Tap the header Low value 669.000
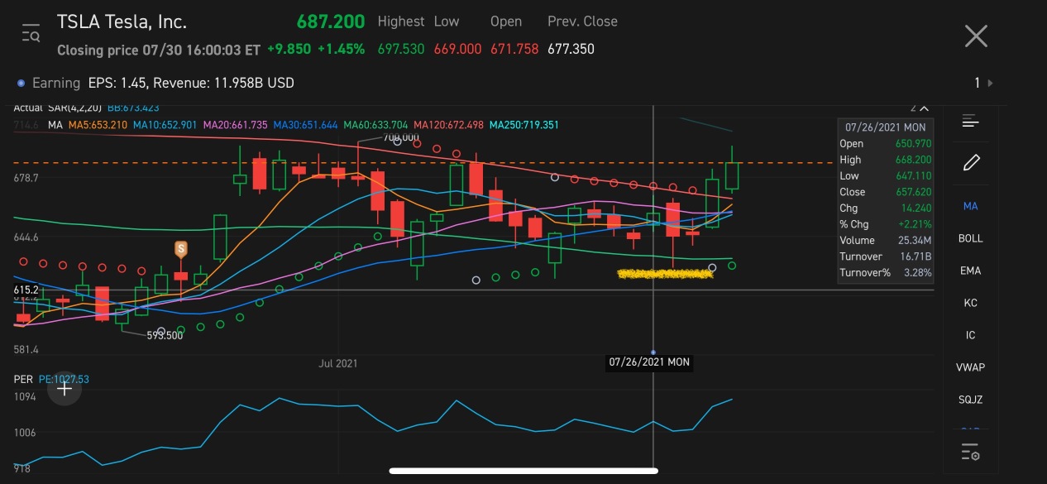The height and width of the screenshot is (484, 1047). [x=457, y=49]
